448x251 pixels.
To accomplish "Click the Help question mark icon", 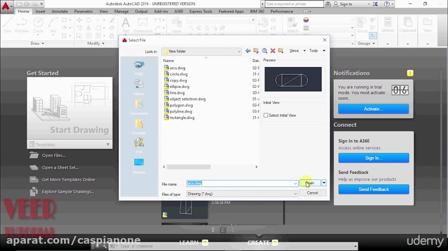I will coord(387,4).
